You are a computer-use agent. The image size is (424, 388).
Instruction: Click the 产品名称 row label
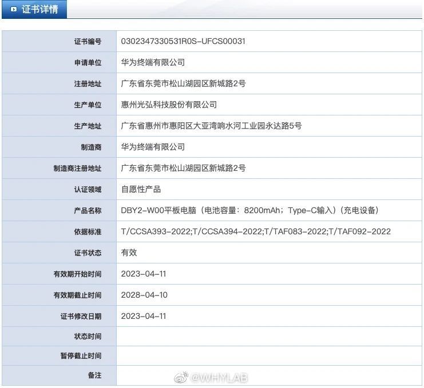tap(88, 211)
